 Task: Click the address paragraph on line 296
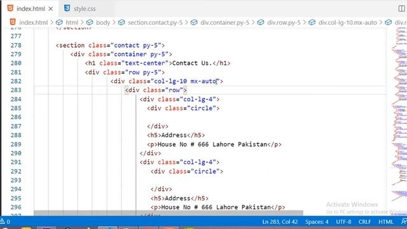[x=217, y=207]
